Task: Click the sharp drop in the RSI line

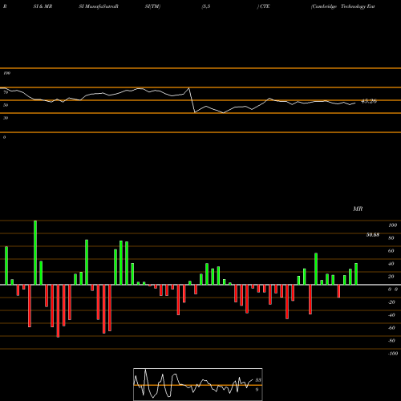Action: click(x=192, y=100)
